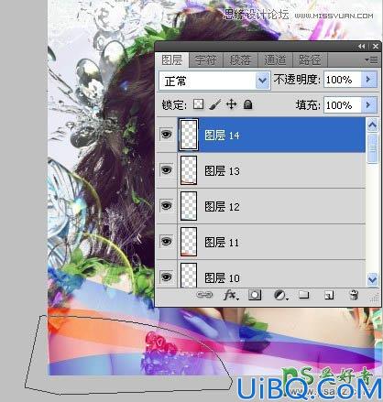Select layer 图层 11 by name
This screenshot has width=383, height=402.
(x=222, y=243)
